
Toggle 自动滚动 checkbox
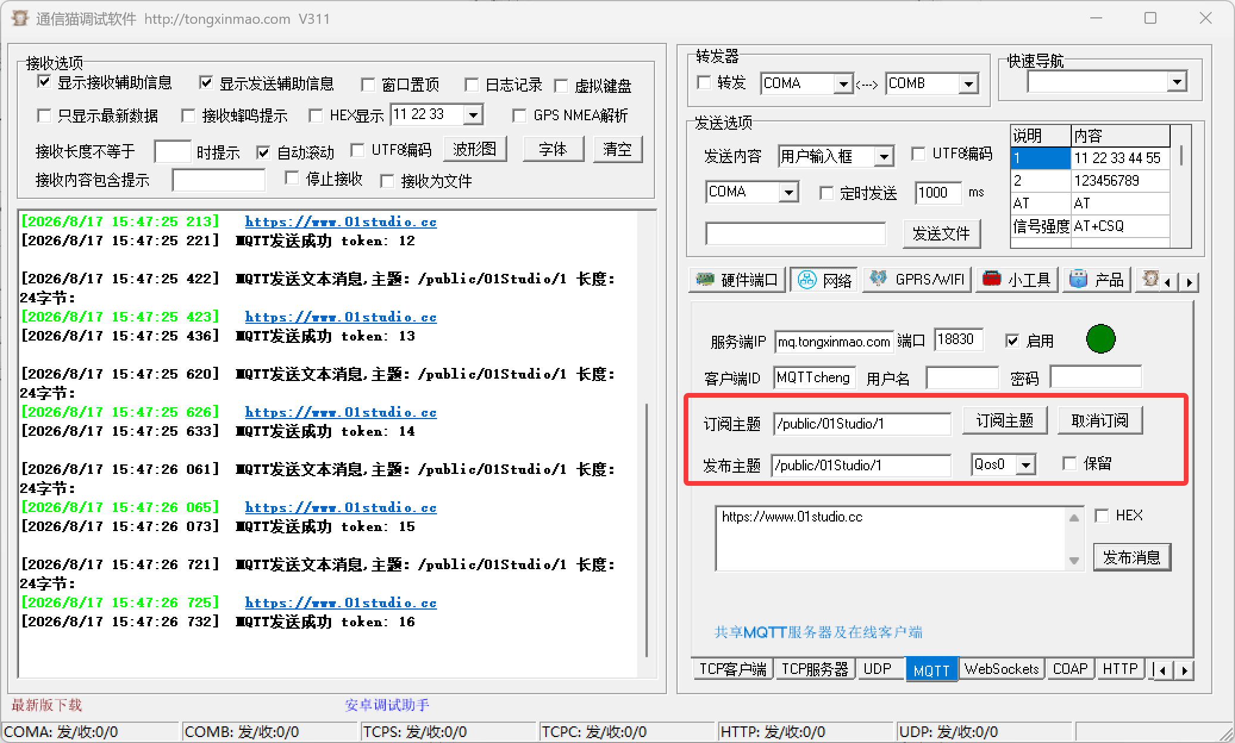[264, 152]
